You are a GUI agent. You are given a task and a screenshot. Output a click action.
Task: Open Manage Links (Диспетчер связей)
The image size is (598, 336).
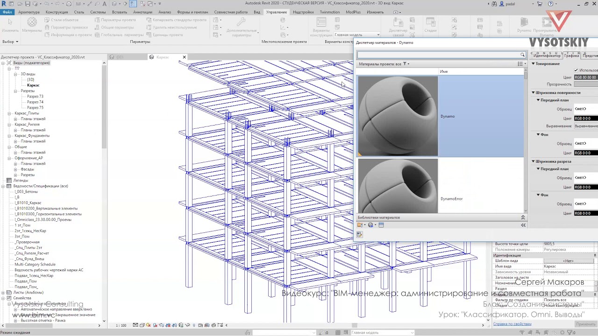tap(399, 27)
